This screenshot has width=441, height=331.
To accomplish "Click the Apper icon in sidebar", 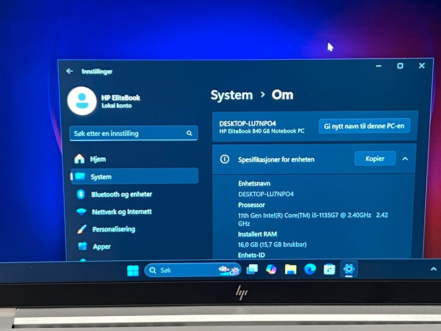I will (x=83, y=246).
